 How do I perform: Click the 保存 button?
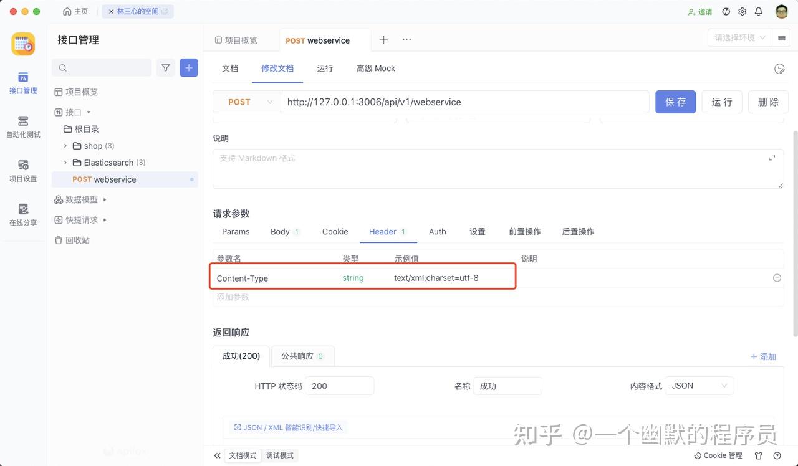675,102
